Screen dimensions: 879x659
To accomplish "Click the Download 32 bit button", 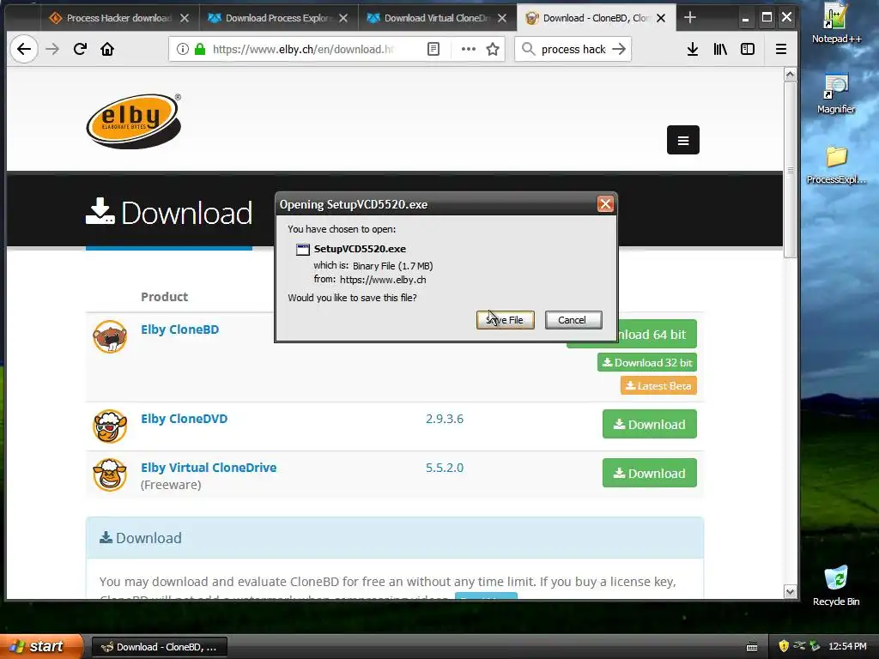I will pyautogui.click(x=647, y=363).
